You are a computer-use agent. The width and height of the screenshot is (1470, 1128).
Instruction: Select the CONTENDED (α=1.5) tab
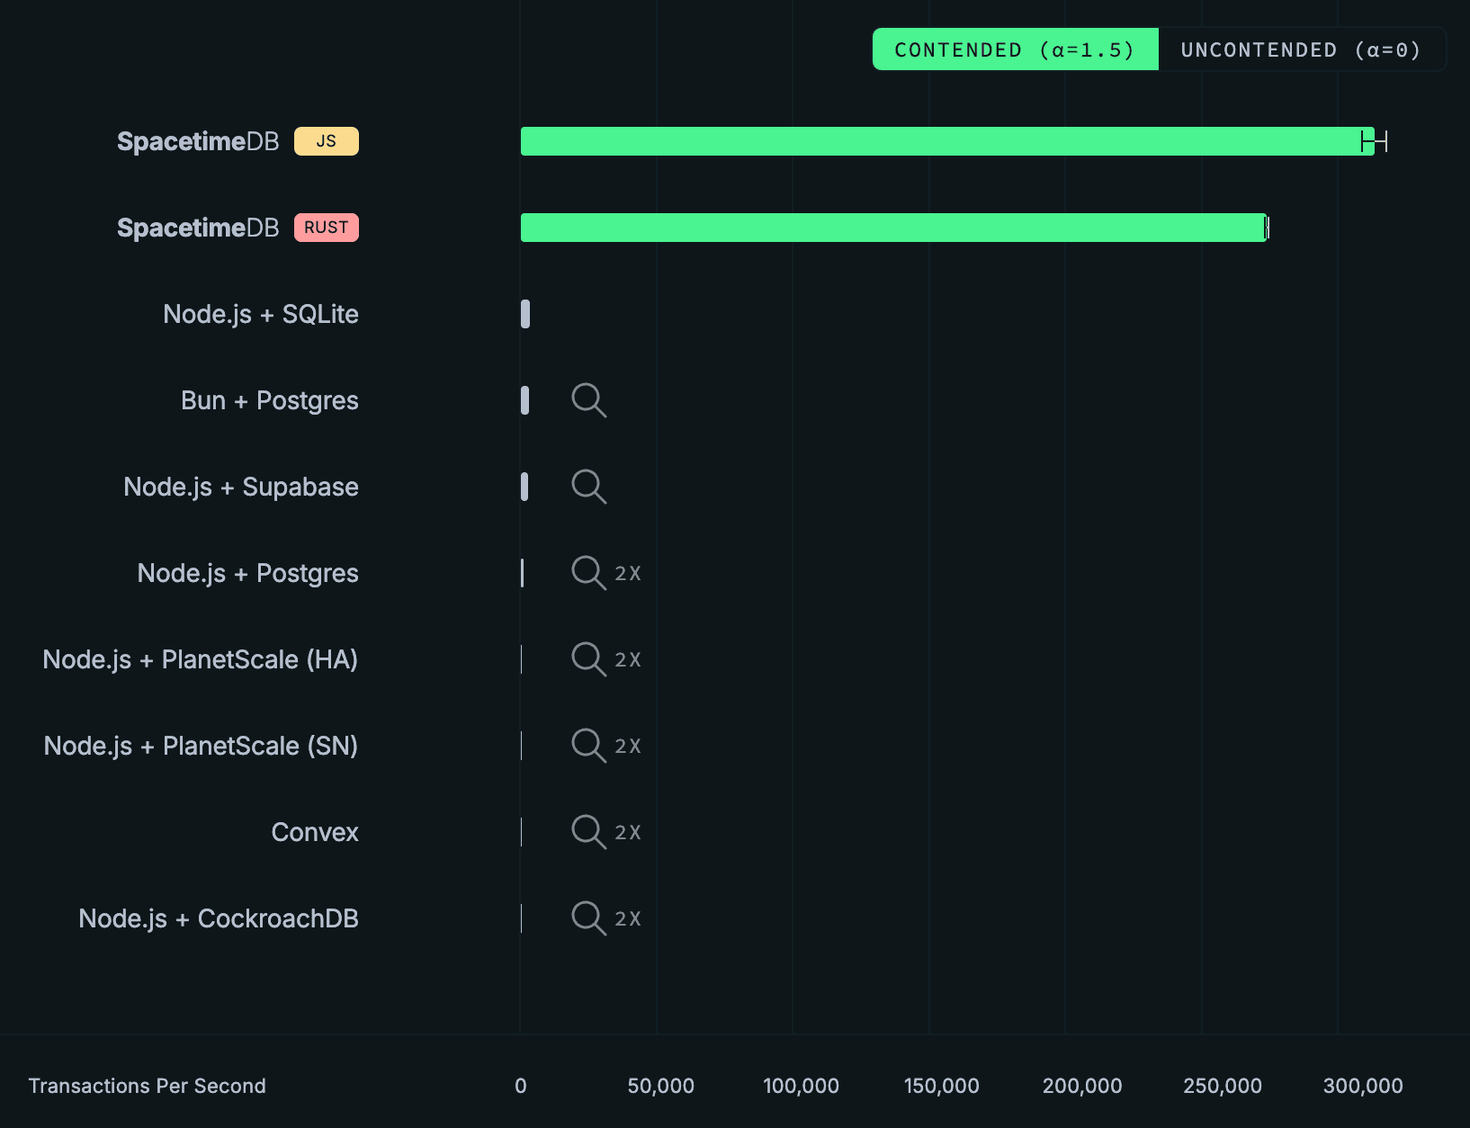click(x=1015, y=49)
